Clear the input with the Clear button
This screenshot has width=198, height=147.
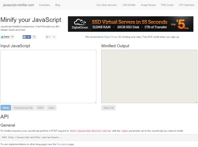point(51,108)
